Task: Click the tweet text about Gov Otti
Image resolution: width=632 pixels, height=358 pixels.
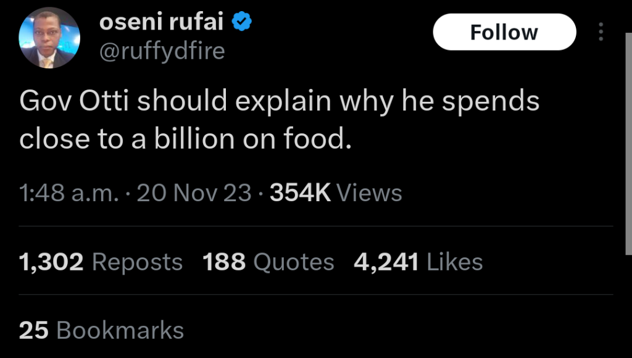Action: tap(279, 120)
